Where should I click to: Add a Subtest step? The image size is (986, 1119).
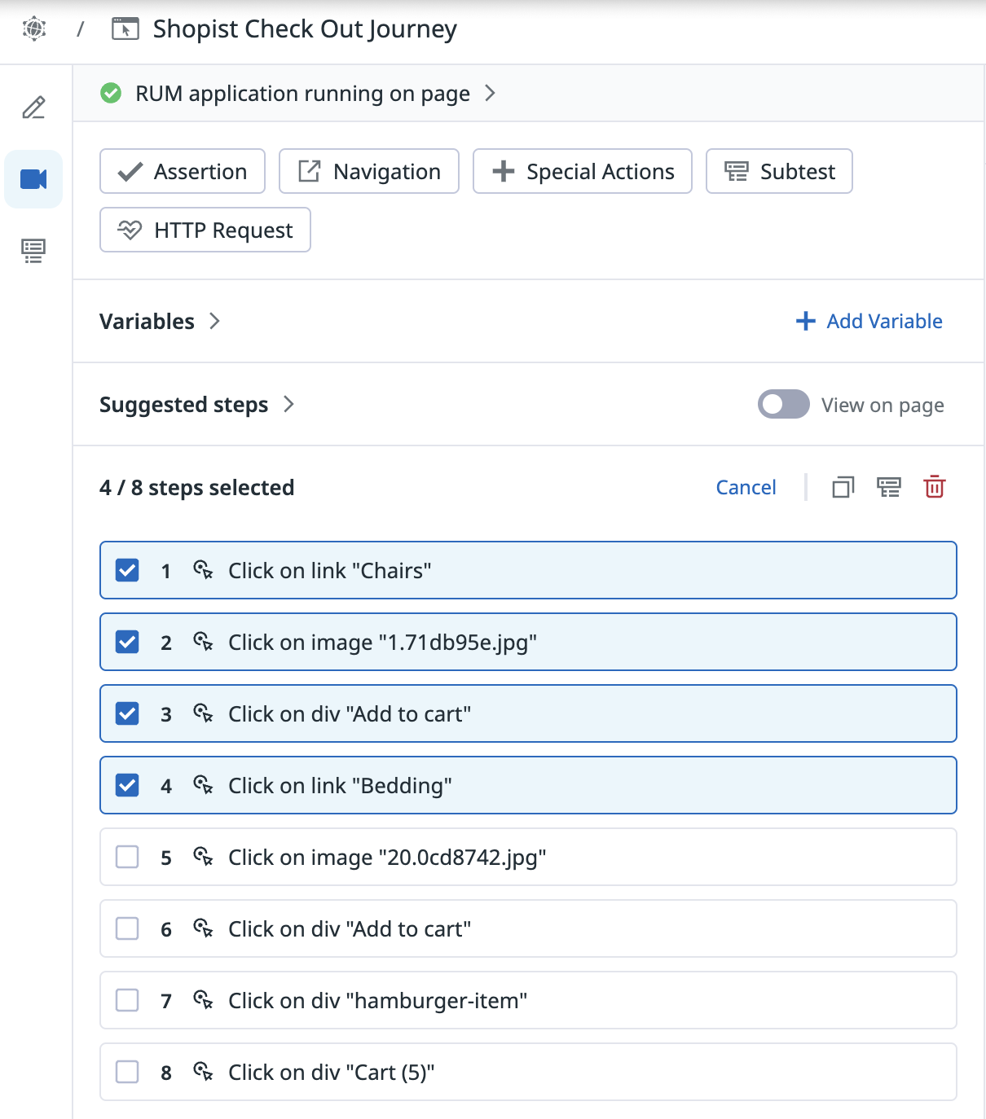click(779, 171)
